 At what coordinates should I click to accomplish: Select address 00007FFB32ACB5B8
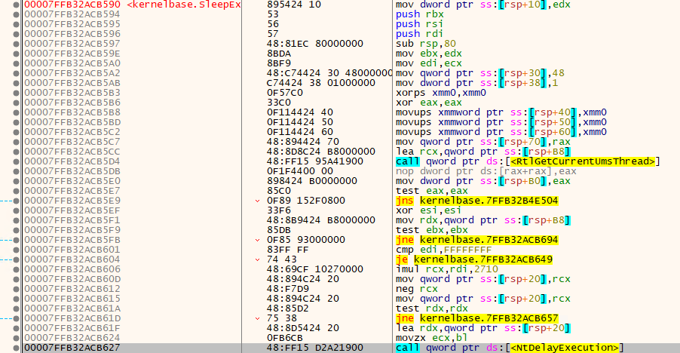pyautogui.click(x=72, y=112)
